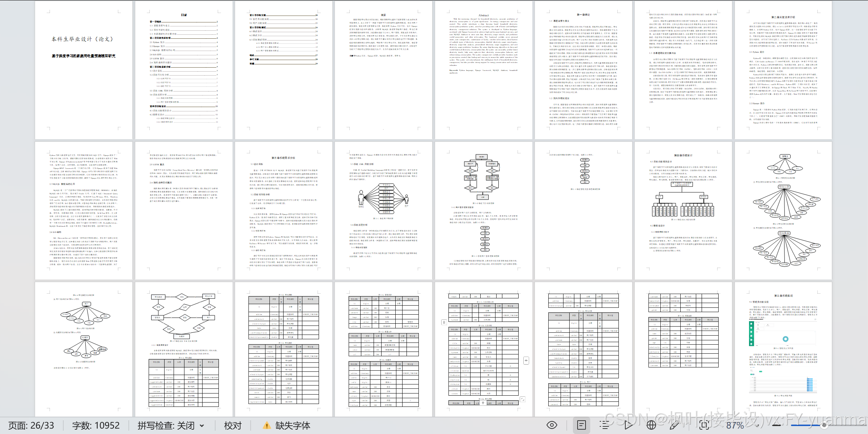Click the missing font warning icon
868x434 pixels.
(267, 426)
